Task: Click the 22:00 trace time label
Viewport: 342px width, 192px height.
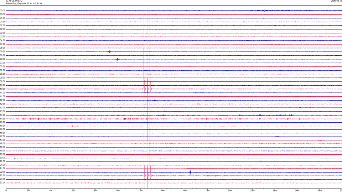Action: [x=2, y=172]
